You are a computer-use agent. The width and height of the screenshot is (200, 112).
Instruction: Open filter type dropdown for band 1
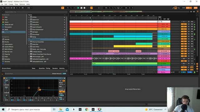point(13,98)
